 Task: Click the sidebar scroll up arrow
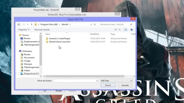click(x=41, y=34)
